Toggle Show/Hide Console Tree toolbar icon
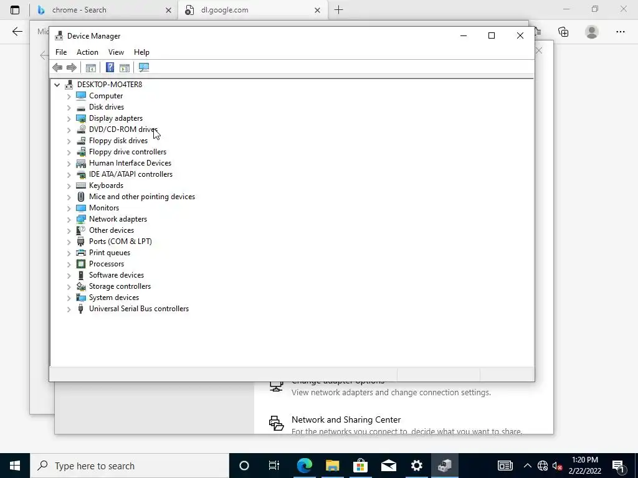Image resolution: width=638 pixels, height=478 pixels. pos(91,67)
